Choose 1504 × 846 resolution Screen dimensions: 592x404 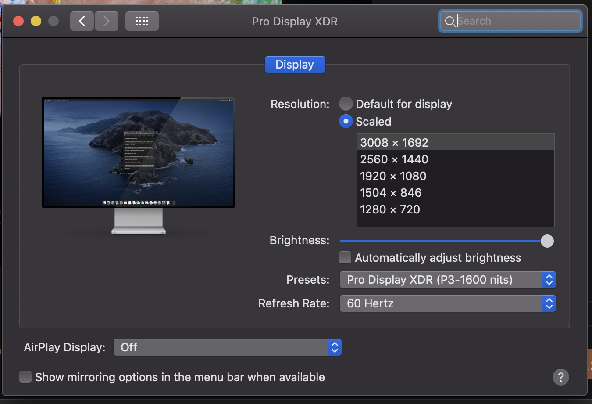tap(456, 193)
